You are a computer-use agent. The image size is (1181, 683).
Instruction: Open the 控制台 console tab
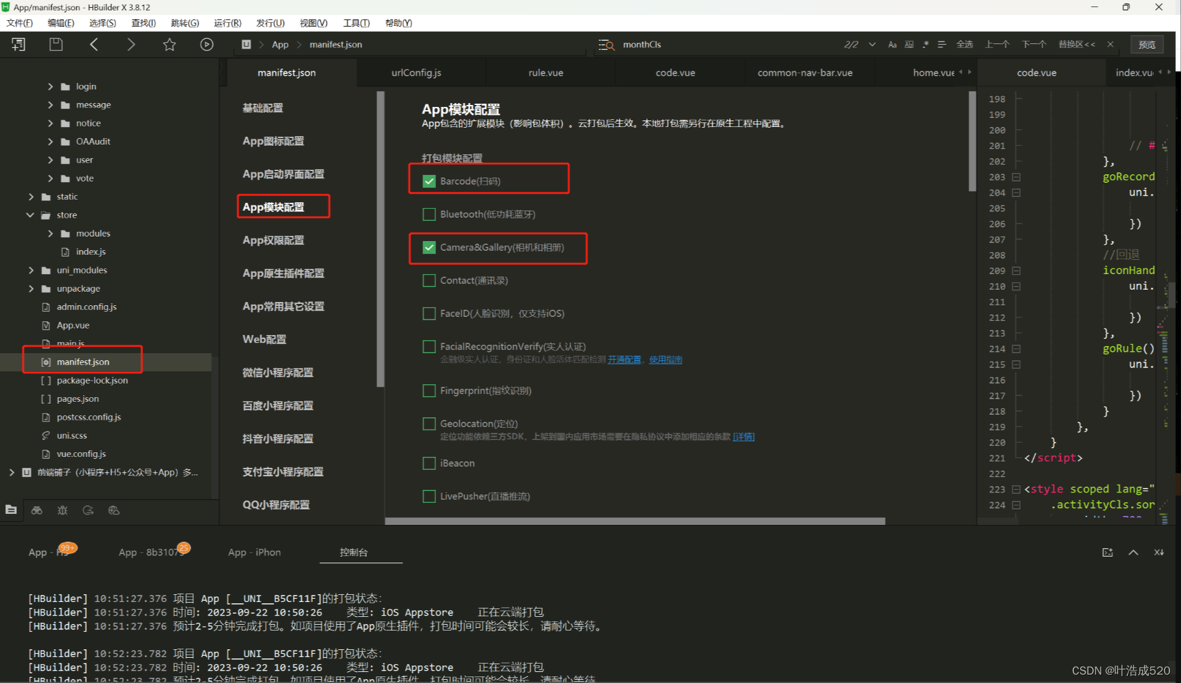pos(354,552)
